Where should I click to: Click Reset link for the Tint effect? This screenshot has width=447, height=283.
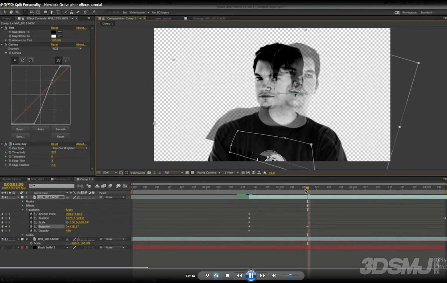pyautogui.click(x=54, y=28)
